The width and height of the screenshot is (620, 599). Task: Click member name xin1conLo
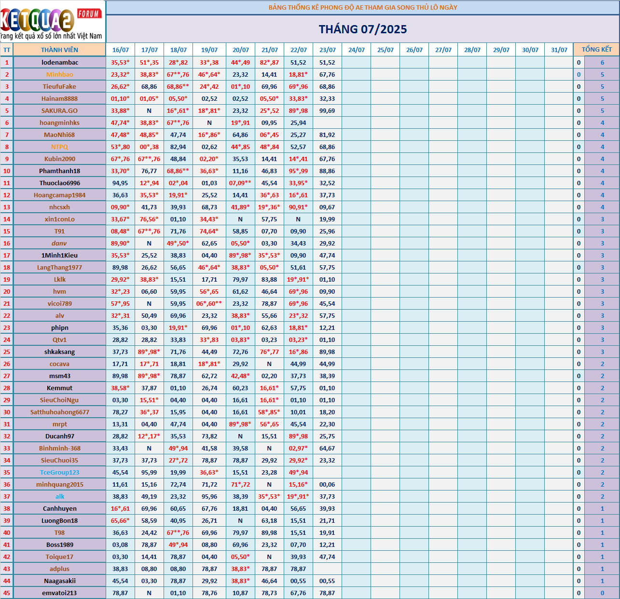pos(60,219)
